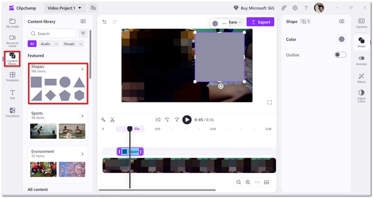Open the Animate tab
The height and width of the screenshot is (198, 373).
click(x=361, y=61)
